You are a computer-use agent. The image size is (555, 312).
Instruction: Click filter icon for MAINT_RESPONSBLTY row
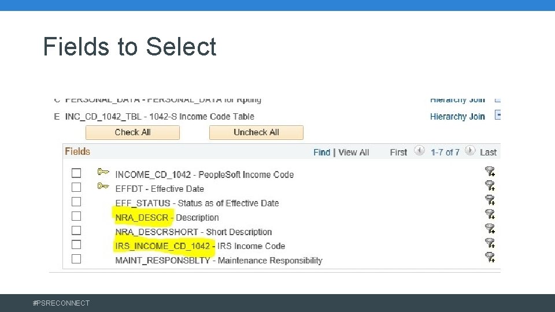[x=490, y=257]
